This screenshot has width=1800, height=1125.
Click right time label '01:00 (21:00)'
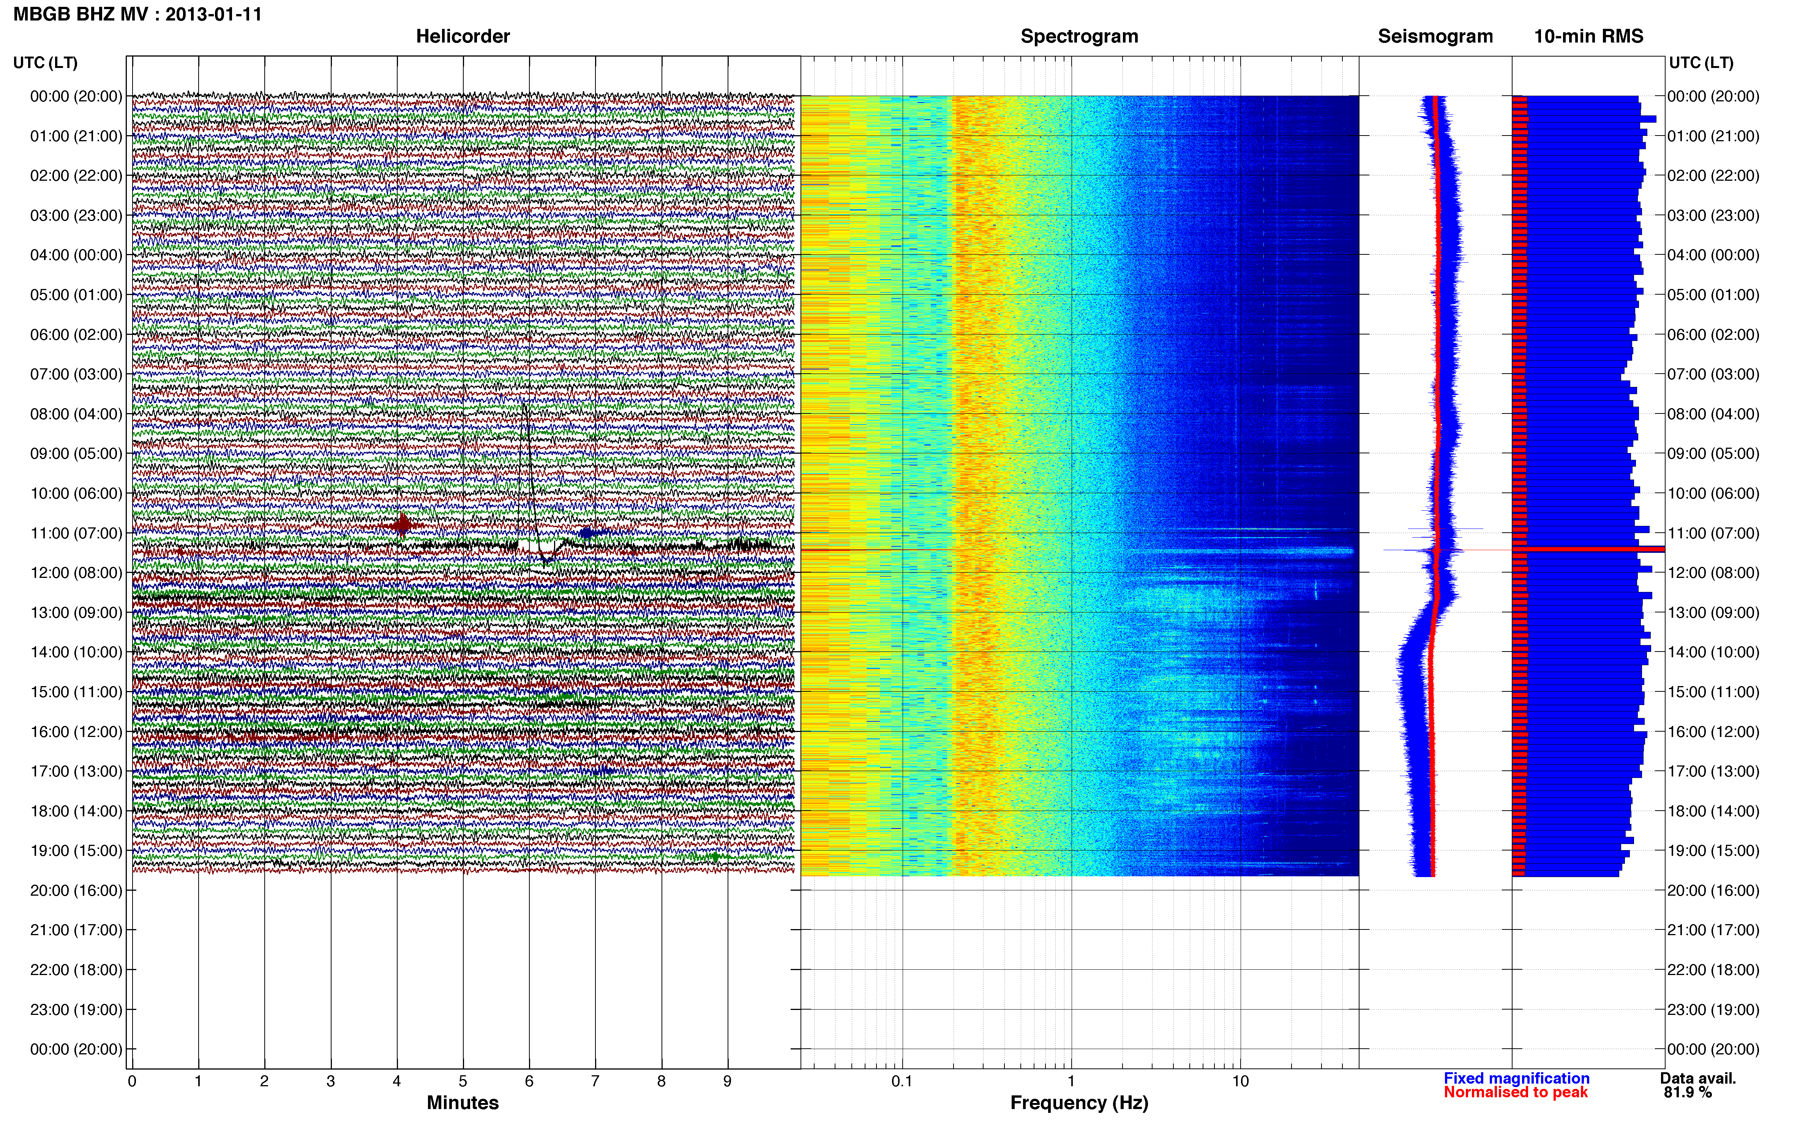(1713, 136)
